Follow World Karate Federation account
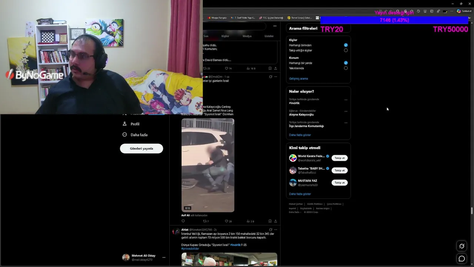Image resolution: width=474 pixels, height=267 pixels. 340,158
